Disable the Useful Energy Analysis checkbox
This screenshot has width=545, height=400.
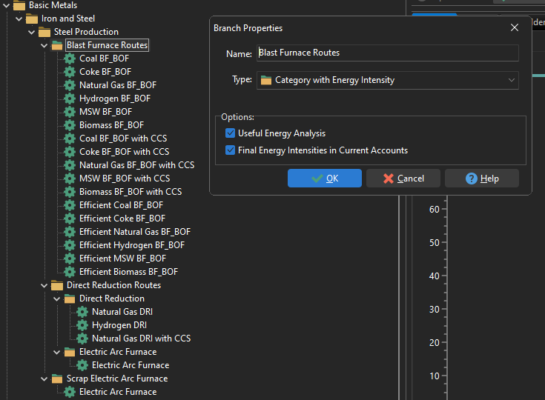point(230,133)
